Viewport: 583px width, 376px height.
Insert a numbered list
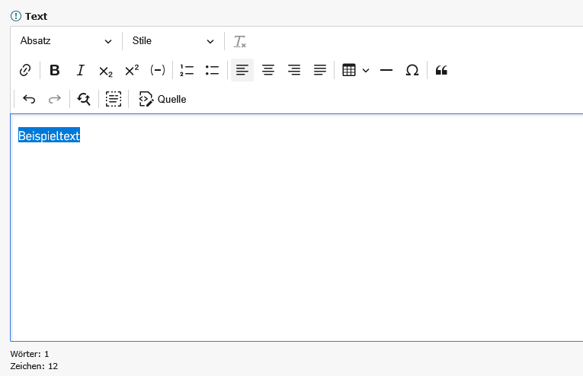(x=187, y=70)
